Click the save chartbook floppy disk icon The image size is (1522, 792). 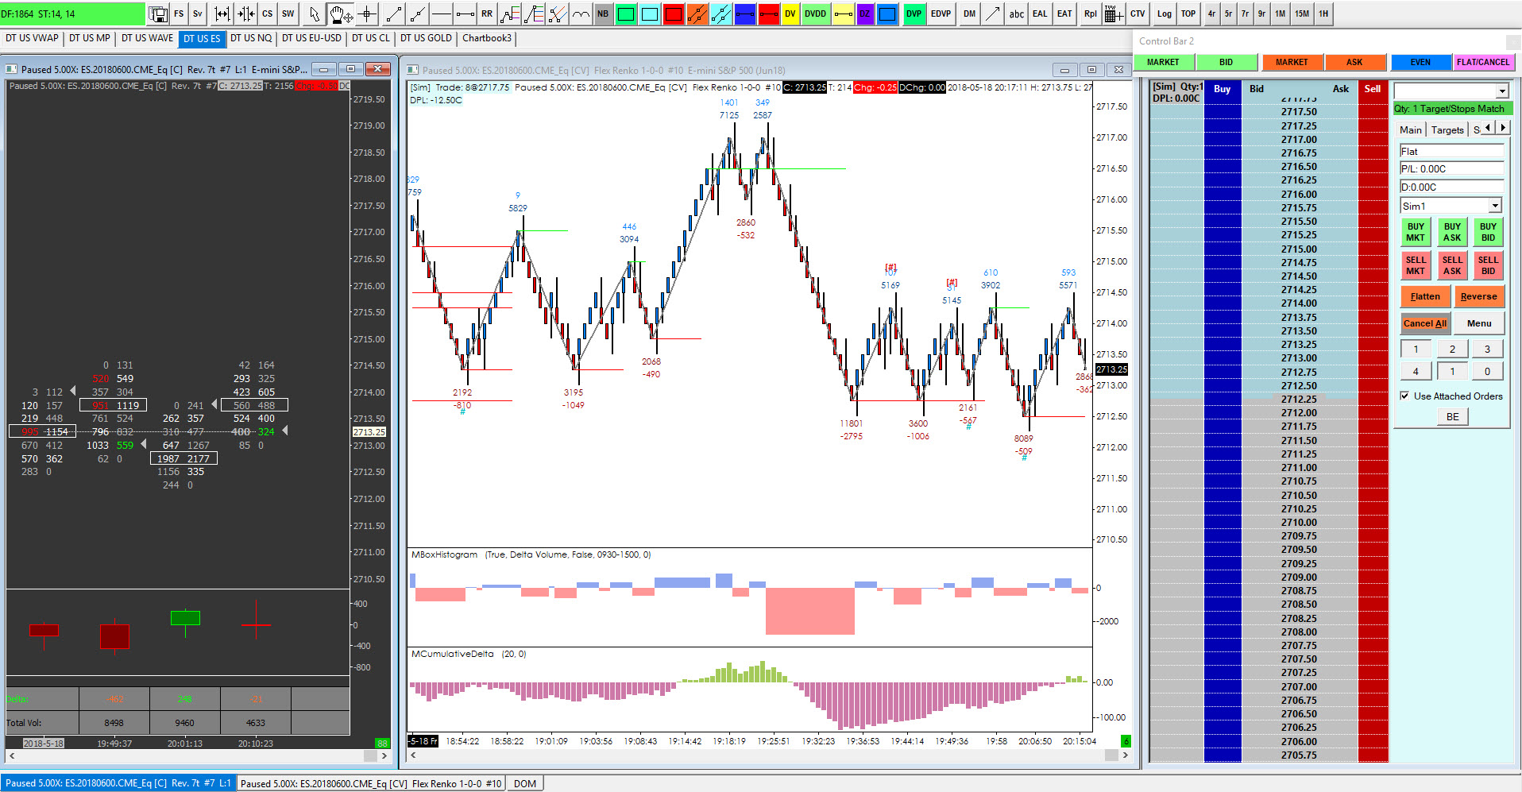tap(158, 14)
